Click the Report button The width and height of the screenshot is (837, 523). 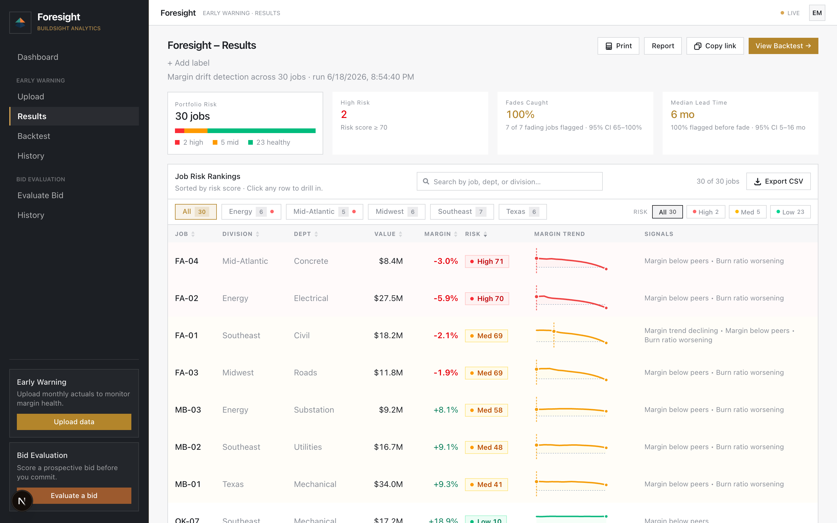[x=663, y=46]
